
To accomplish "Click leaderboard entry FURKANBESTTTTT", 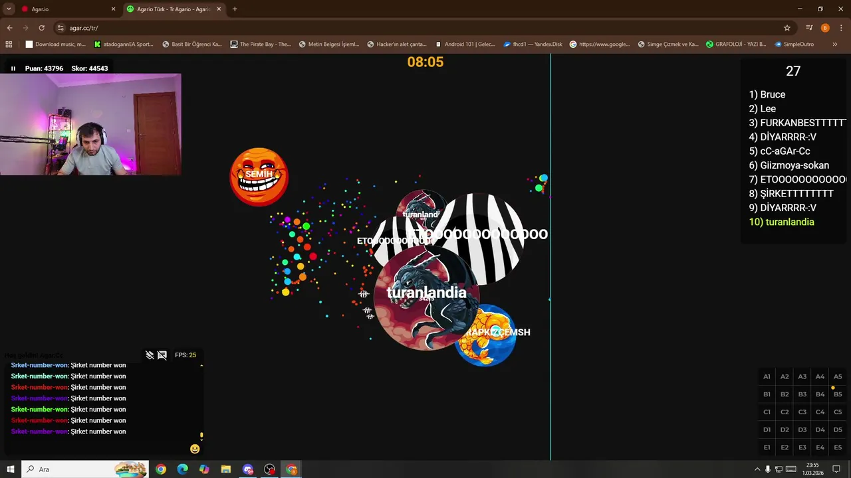I will click(797, 123).
